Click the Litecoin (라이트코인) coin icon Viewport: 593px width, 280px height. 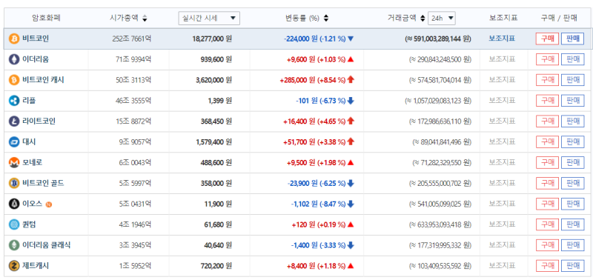[x=14, y=121]
